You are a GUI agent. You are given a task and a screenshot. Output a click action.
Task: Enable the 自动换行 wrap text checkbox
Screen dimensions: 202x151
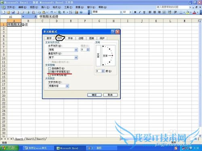click(x=50, y=68)
